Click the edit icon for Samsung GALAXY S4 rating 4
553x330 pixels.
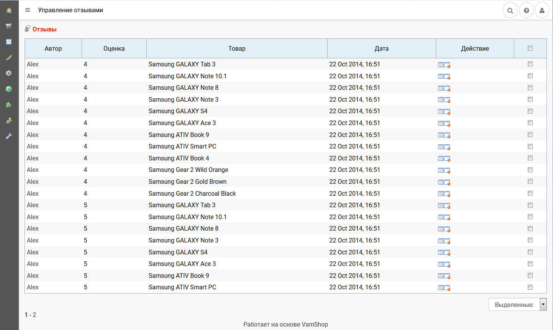pyautogui.click(x=441, y=112)
